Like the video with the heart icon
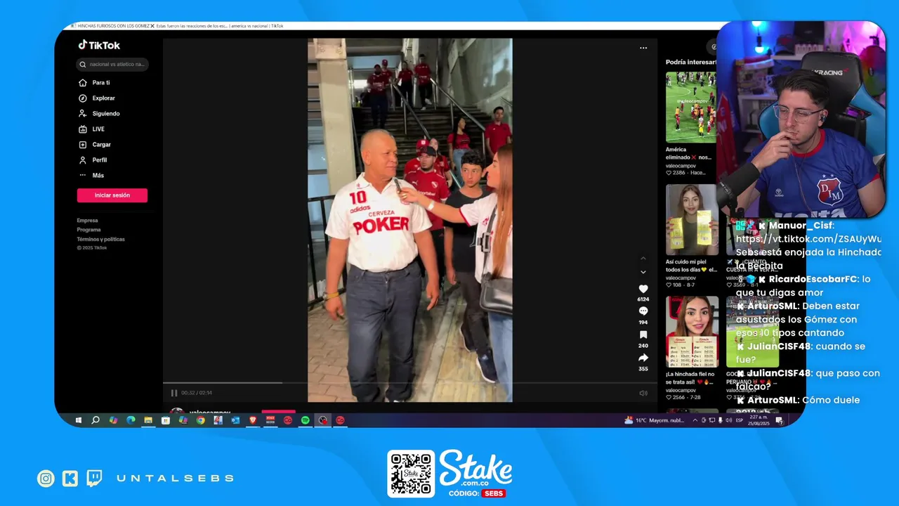 click(643, 289)
